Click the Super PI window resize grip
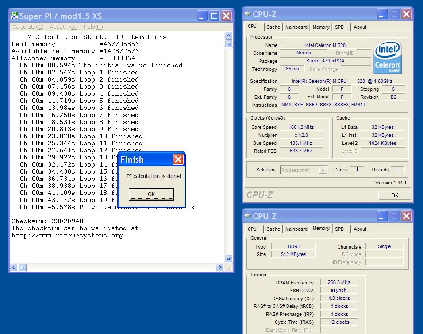Viewport: 423px width, 334px height. [229, 268]
